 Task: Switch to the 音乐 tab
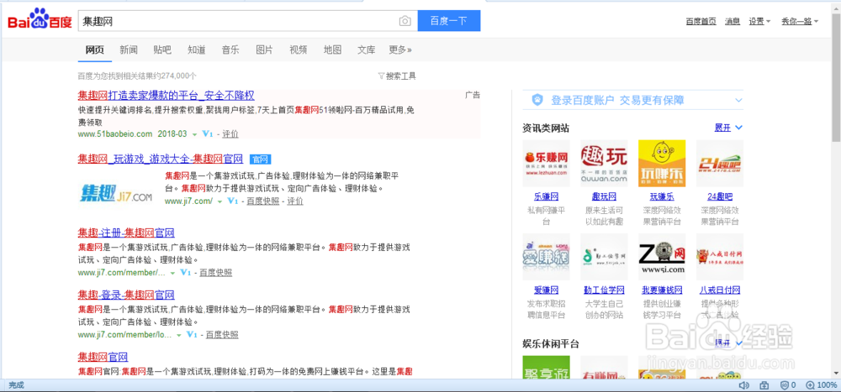[x=230, y=50]
